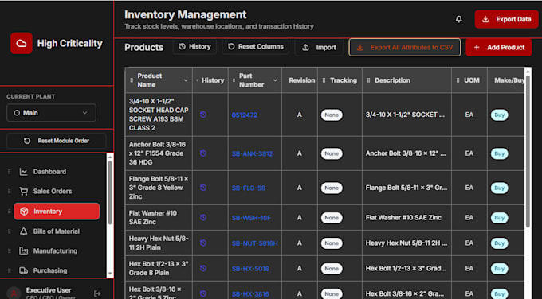Open the Dashboard module

49,172
